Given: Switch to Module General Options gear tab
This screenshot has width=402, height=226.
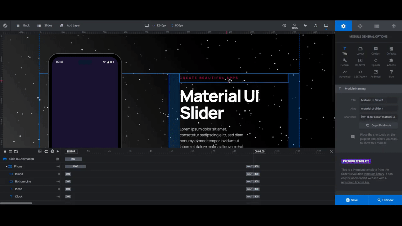Looking at the screenshot, I should coord(343,26).
